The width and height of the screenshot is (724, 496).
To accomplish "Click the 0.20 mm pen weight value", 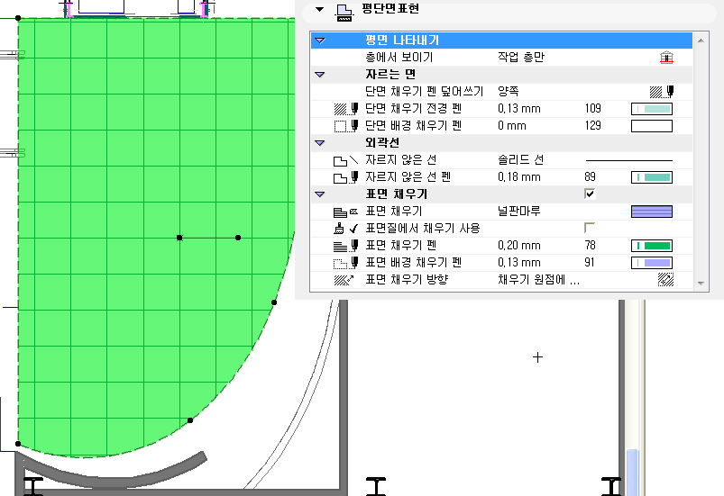I will (519, 246).
